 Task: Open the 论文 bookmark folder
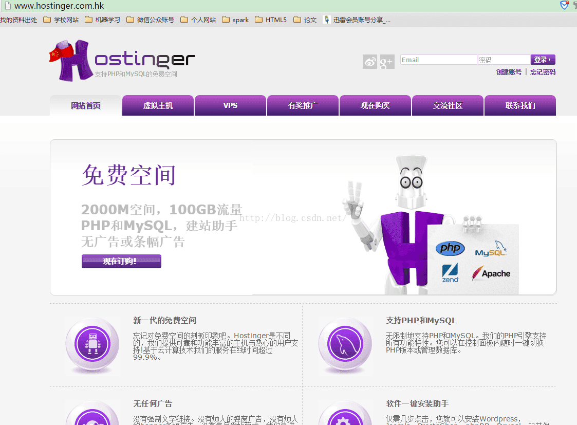305,20
